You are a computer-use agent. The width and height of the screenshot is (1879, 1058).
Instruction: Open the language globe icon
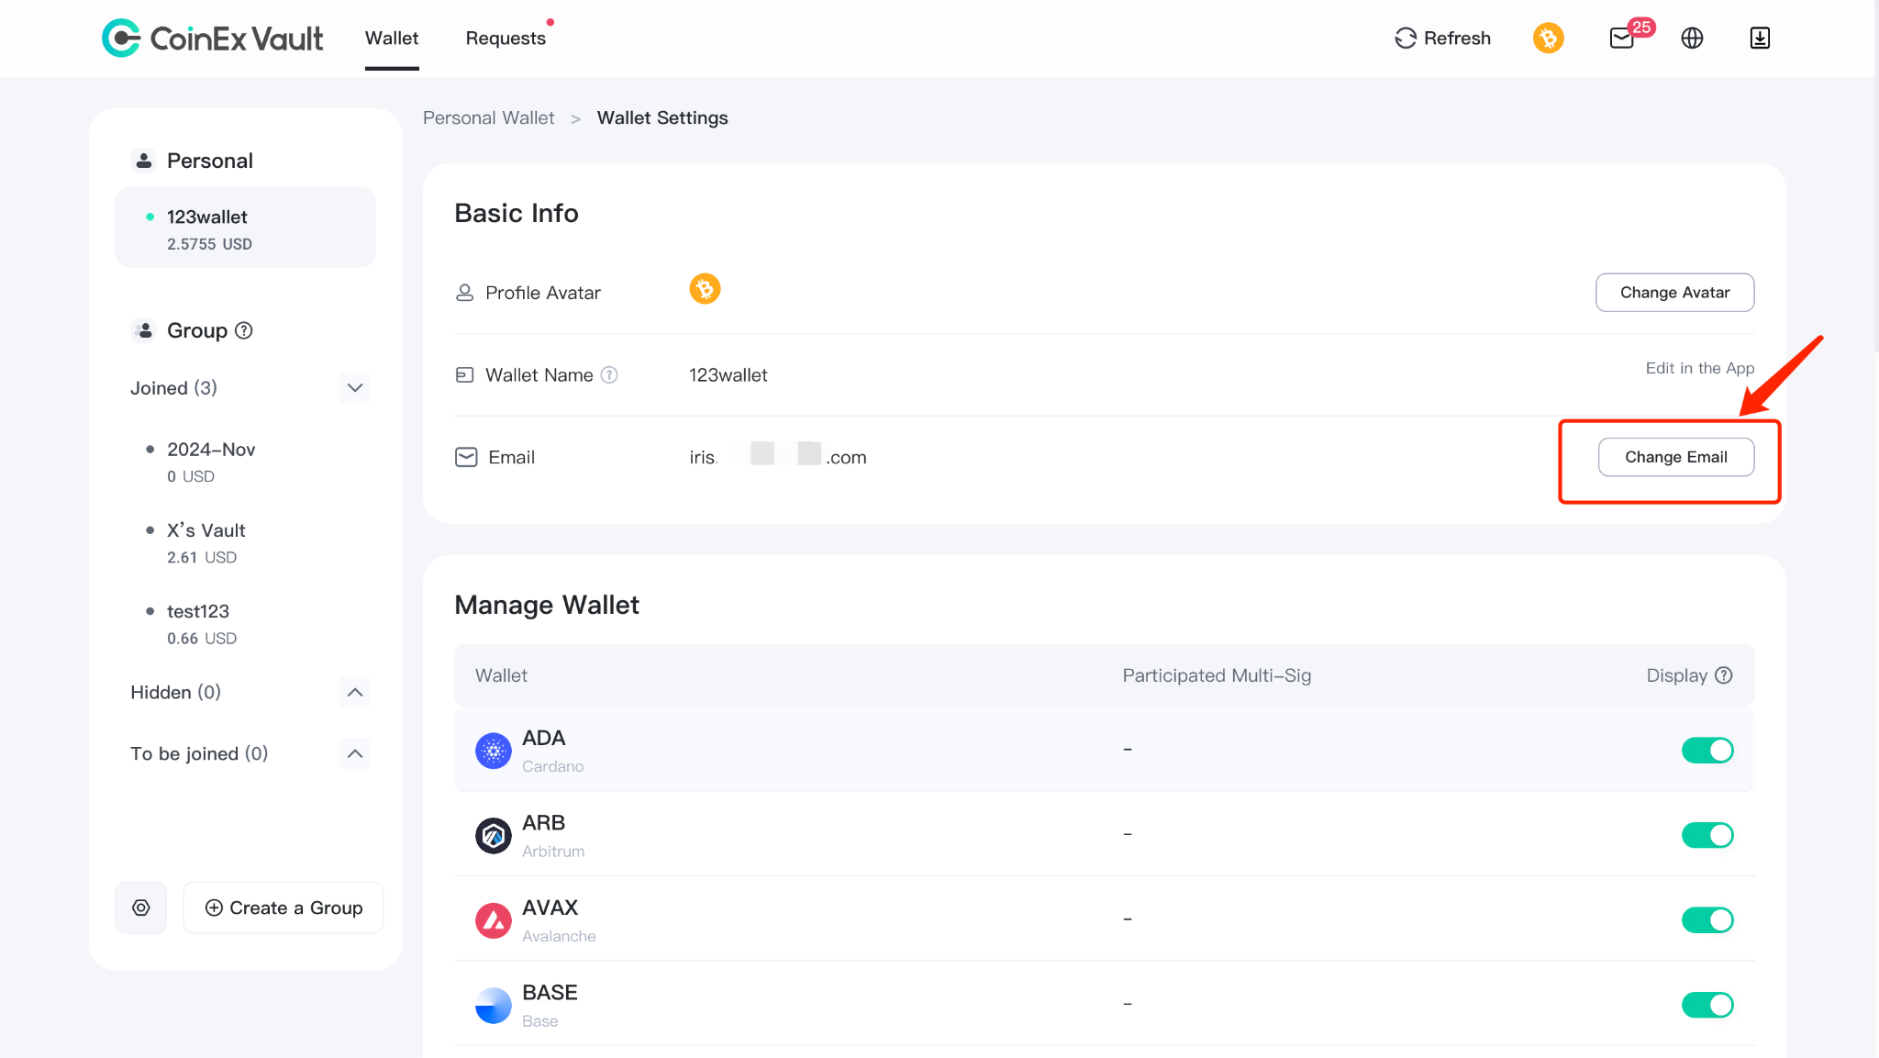pyautogui.click(x=1692, y=38)
